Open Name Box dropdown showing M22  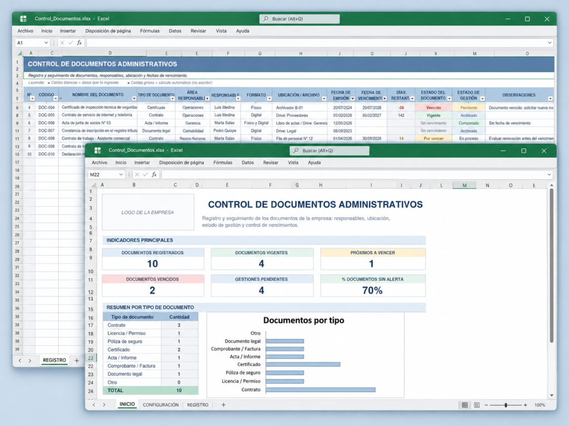121,175
